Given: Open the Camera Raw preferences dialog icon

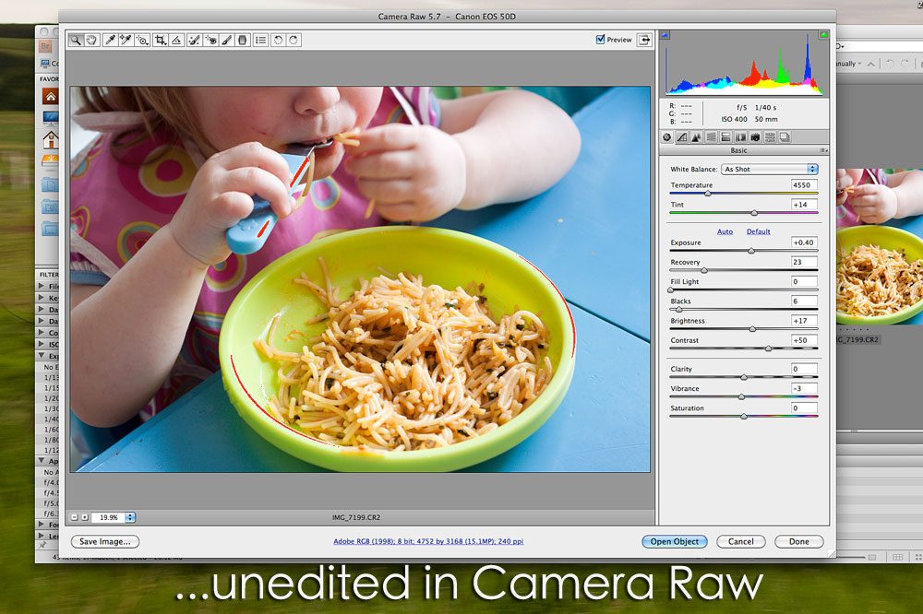Looking at the screenshot, I should pyautogui.click(x=261, y=41).
